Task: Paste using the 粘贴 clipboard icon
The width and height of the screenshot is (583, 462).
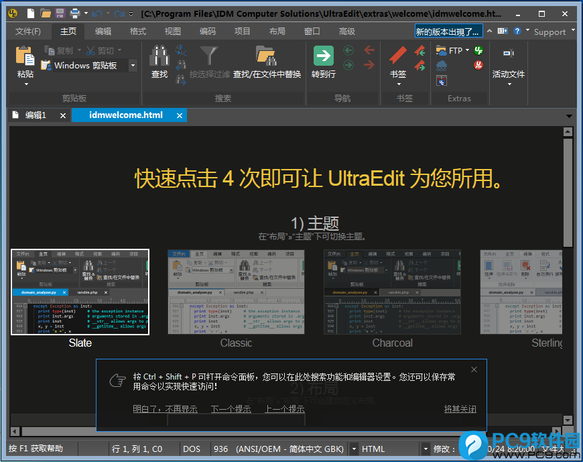Action: click(25, 57)
